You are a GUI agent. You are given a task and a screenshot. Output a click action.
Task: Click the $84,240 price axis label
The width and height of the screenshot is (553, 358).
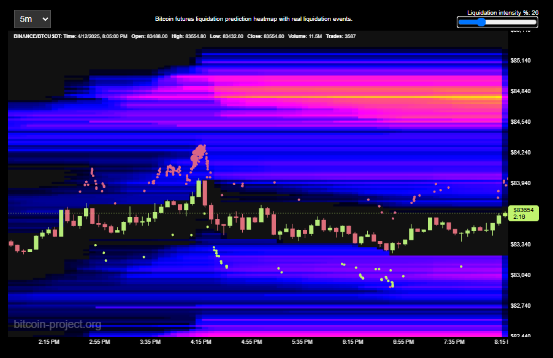click(x=521, y=153)
